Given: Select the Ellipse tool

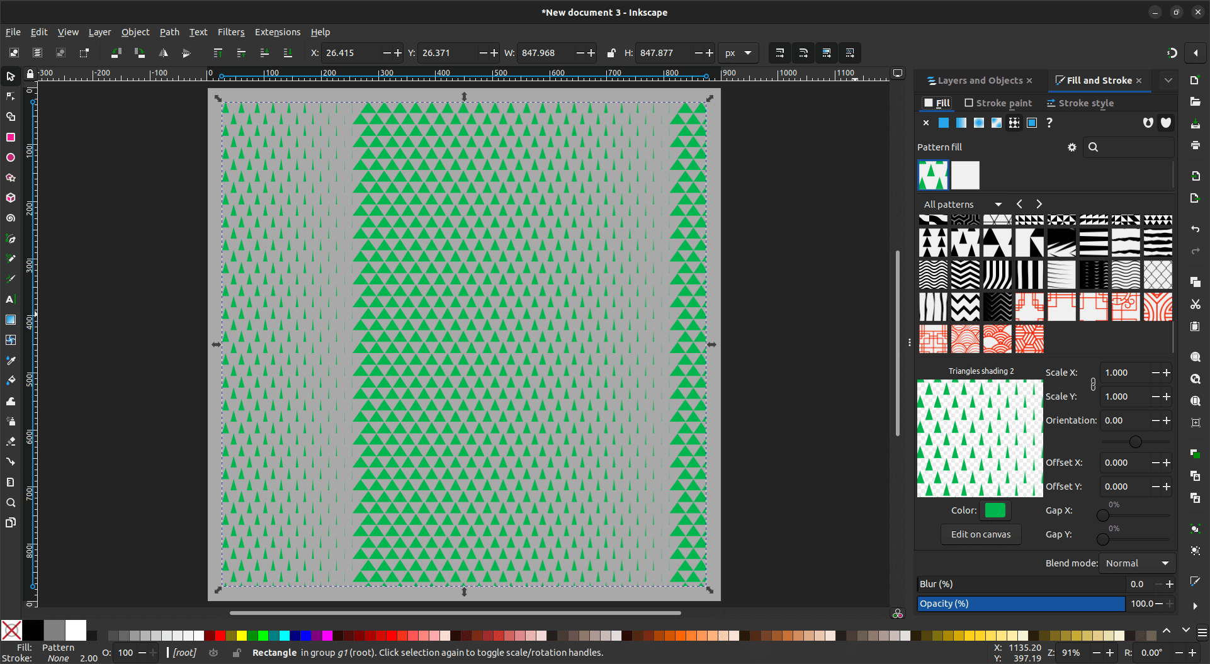Looking at the screenshot, I should point(10,157).
